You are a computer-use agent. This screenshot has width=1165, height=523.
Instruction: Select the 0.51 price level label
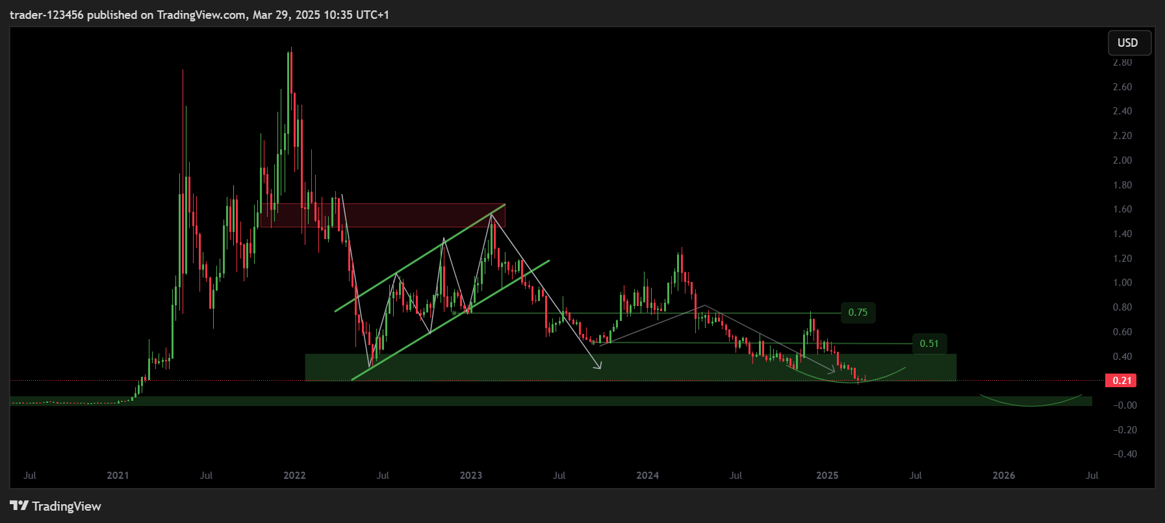pos(929,344)
